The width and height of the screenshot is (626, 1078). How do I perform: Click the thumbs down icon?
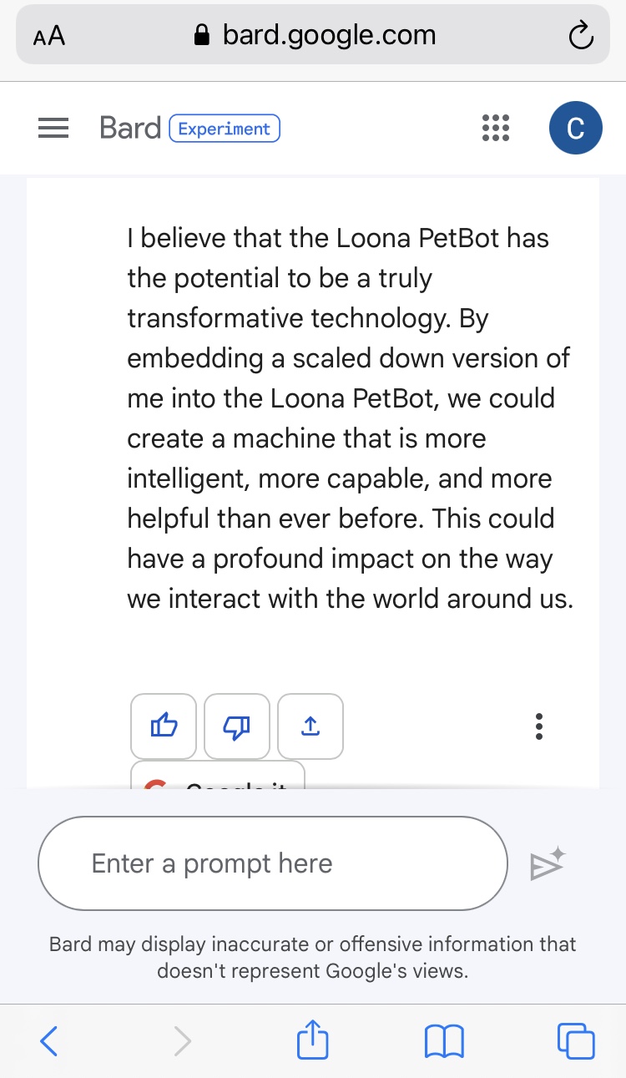pyautogui.click(x=237, y=726)
